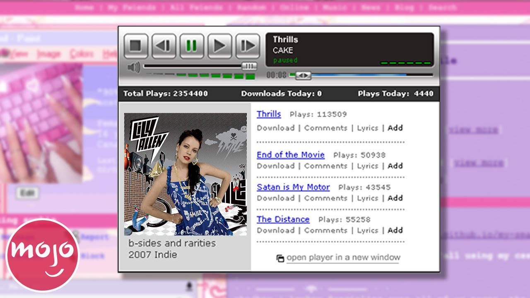This screenshot has width=530, height=298.
Task: Open Colors menu in background Paint window
Action: tap(82, 54)
